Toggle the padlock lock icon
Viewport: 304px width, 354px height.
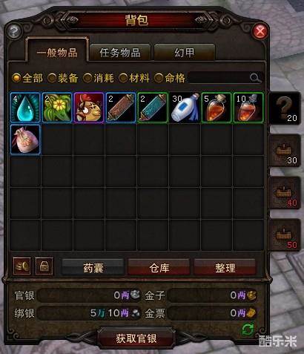point(44,266)
